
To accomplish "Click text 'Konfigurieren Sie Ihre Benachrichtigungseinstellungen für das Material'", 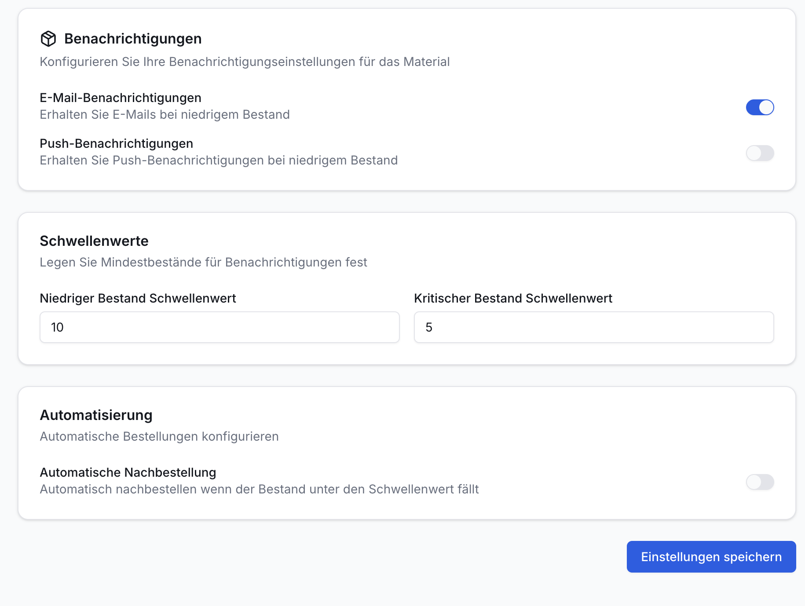I will pos(245,62).
